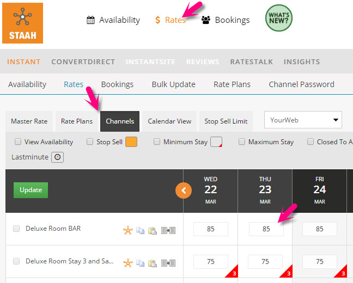Select Deluxe Room BAR row checkbox
This screenshot has height=283, width=353.
tap(16, 229)
